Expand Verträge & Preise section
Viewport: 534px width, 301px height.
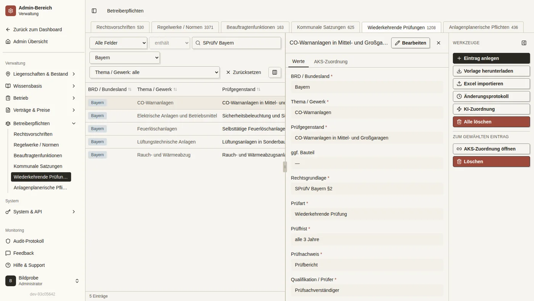click(x=41, y=110)
